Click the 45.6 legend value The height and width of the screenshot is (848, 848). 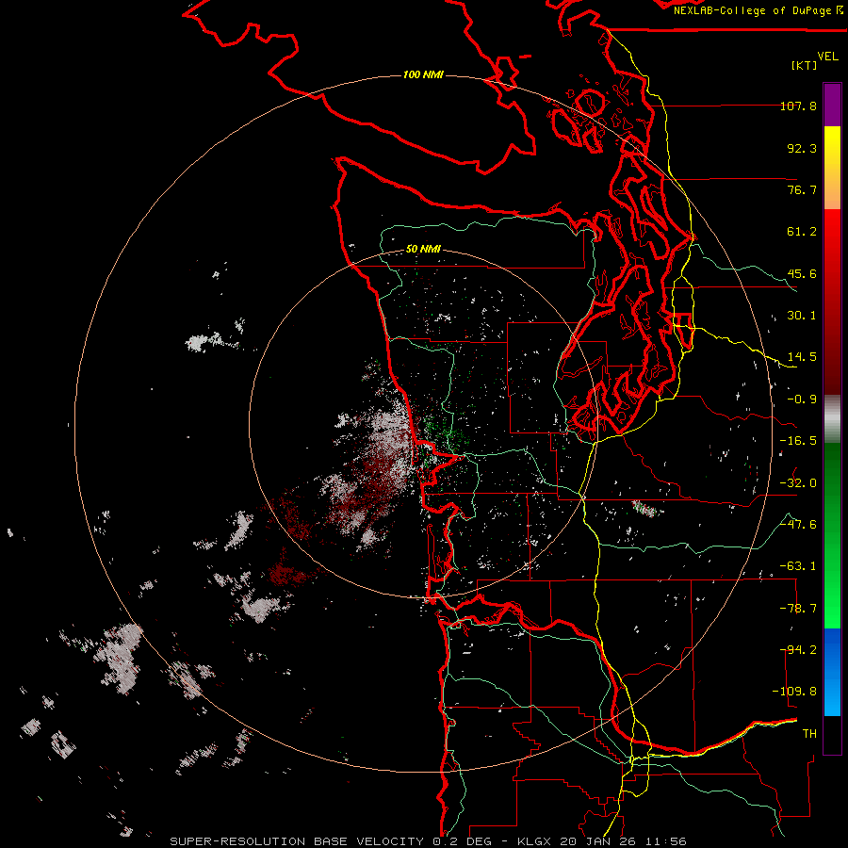coord(802,273)
